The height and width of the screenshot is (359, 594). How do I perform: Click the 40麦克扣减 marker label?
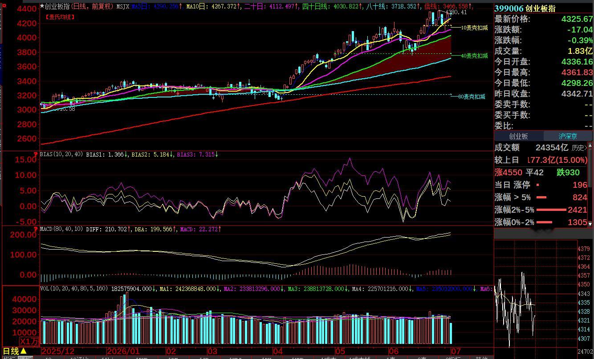[474, 56]
